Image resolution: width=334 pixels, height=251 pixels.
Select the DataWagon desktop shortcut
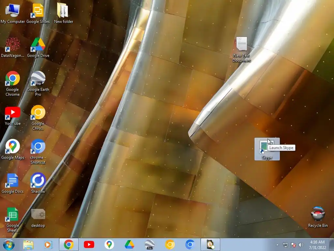pos(13,47)
